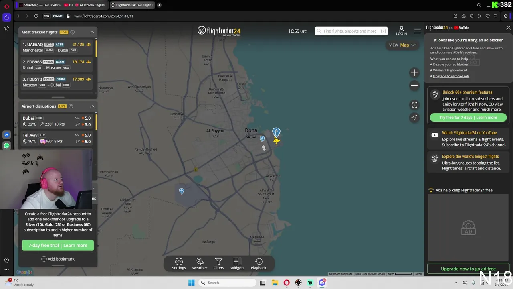Click Keyboard shortcuts on the map footer
Image resolution: width=513 pixels, height=289 pixels.
click(340, 274)
